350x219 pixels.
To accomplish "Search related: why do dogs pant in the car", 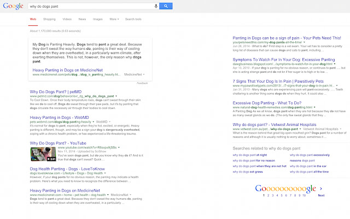I will tap(308, 166).
